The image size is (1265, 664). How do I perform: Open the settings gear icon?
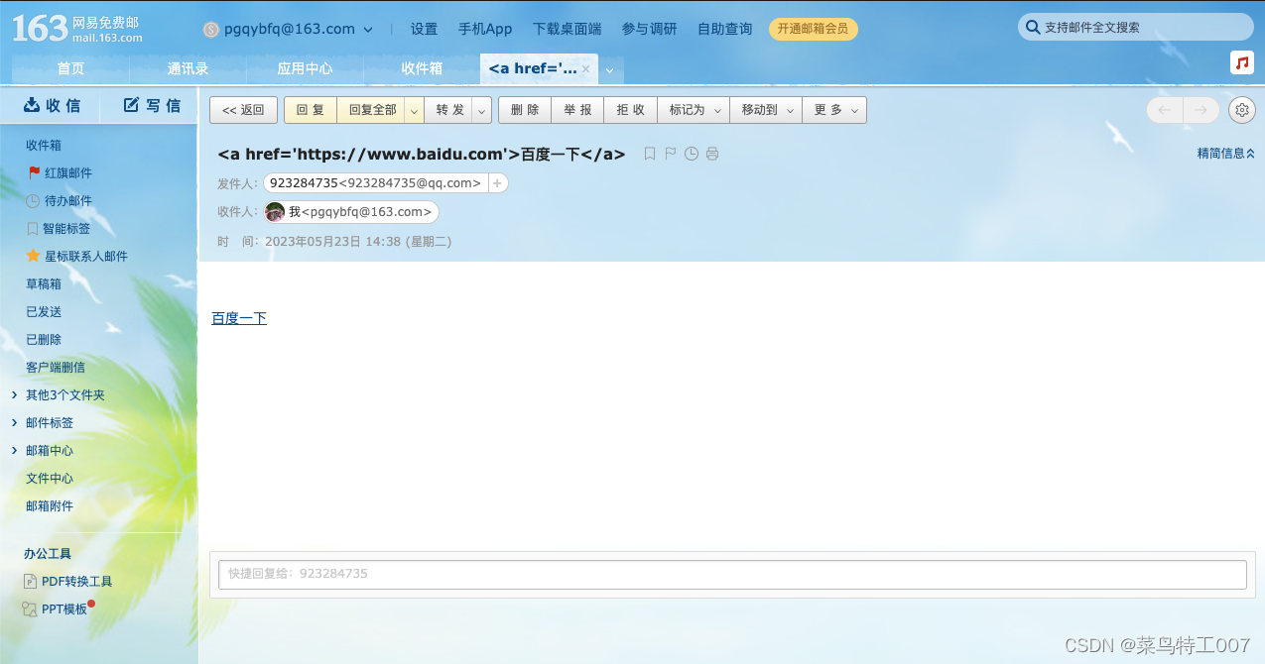coord(1241,110)
